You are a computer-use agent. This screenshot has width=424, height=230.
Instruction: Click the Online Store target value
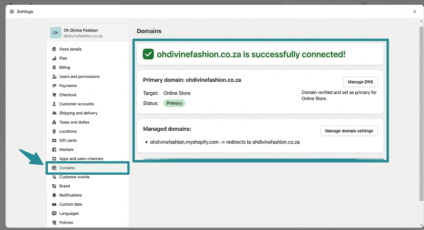tap(177, 93)
